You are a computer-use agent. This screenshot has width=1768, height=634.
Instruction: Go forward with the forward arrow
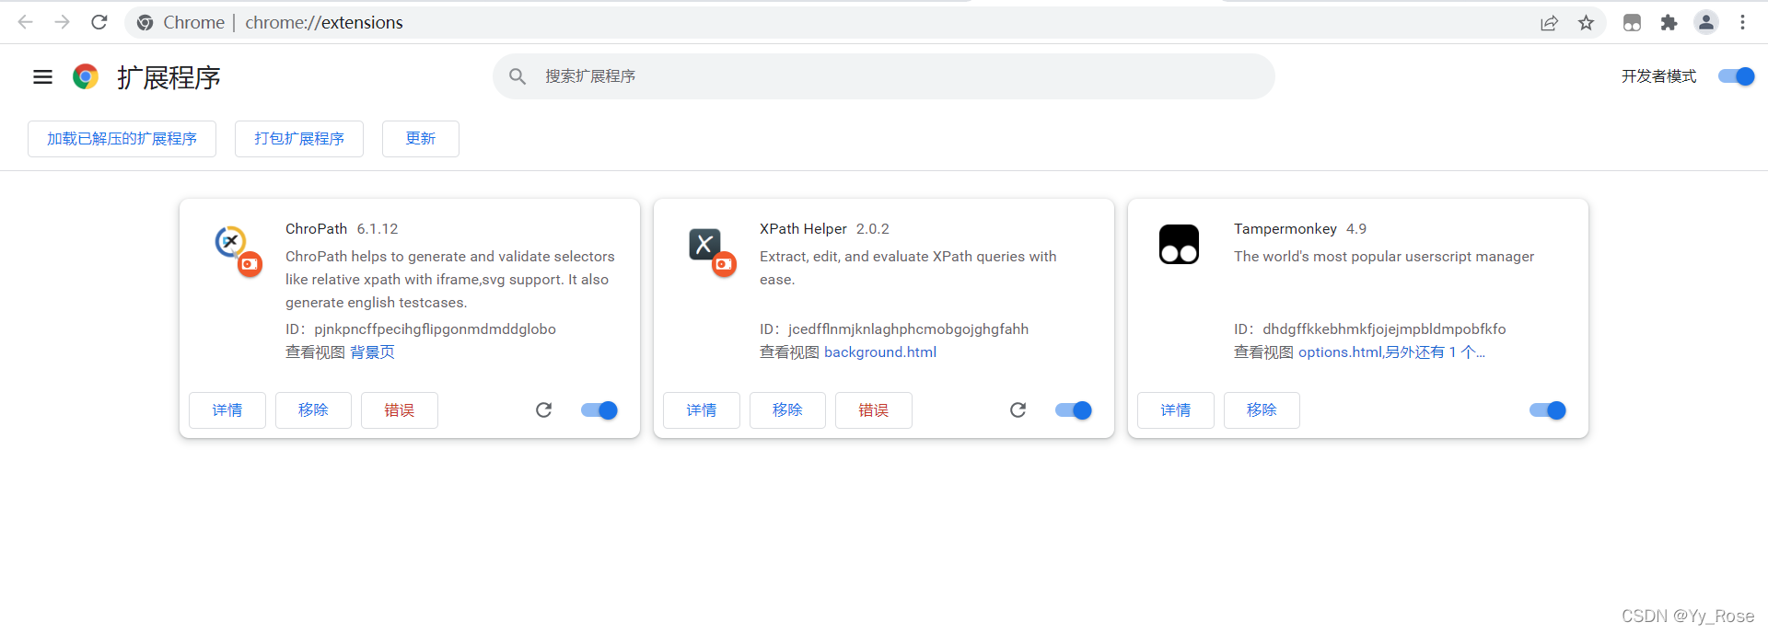point(63,22)
